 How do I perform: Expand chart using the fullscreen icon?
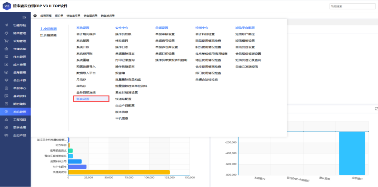tap(376, 108)
